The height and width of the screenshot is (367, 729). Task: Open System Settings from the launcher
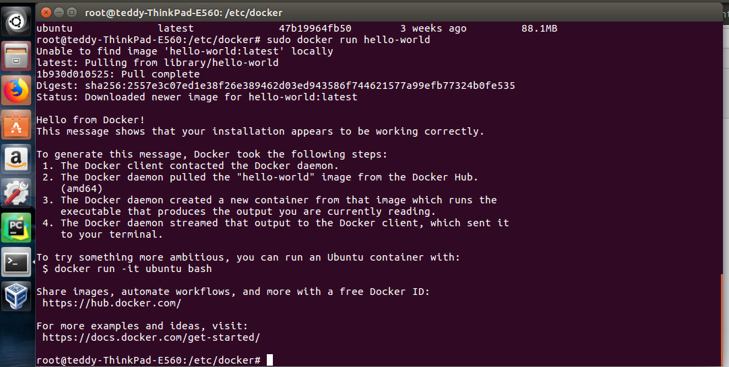point(15,194)
